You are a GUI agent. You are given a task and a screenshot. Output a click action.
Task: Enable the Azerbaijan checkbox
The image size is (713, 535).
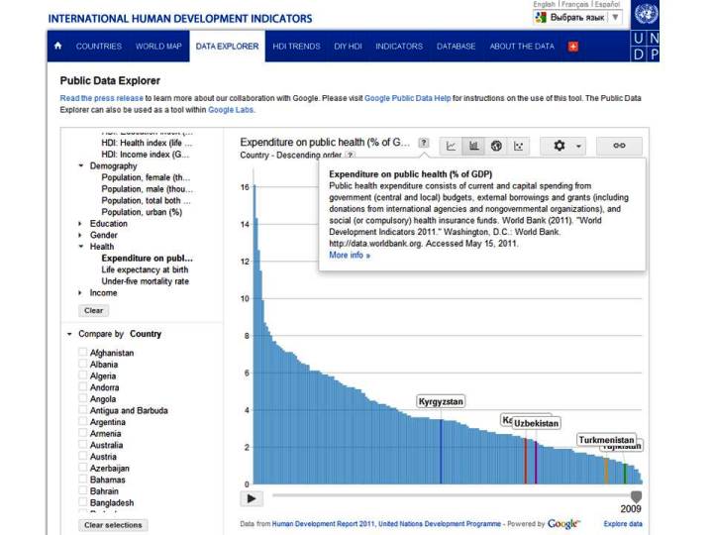point(83,469)
